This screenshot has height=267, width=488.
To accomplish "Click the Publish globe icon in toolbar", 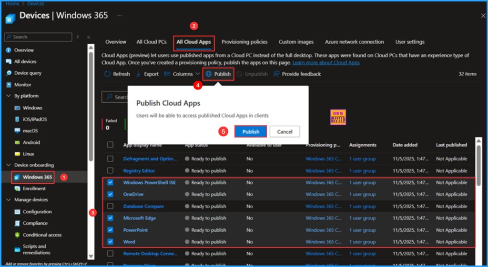I will tap(209, 74).
